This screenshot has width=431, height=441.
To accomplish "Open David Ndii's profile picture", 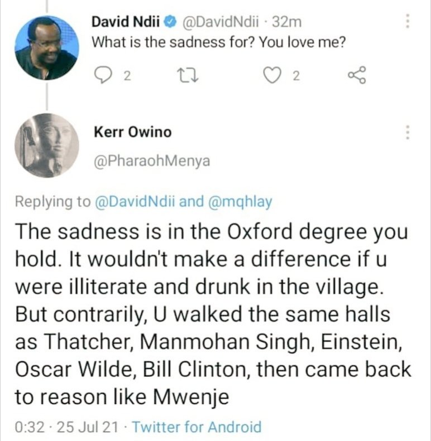I will (x=46, y=47).
